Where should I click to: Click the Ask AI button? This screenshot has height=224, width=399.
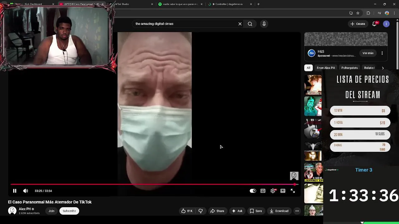pos(237,211)
